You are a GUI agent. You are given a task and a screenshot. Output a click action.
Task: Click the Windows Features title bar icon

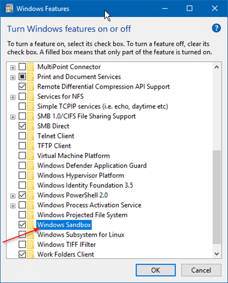coord(9,9)
